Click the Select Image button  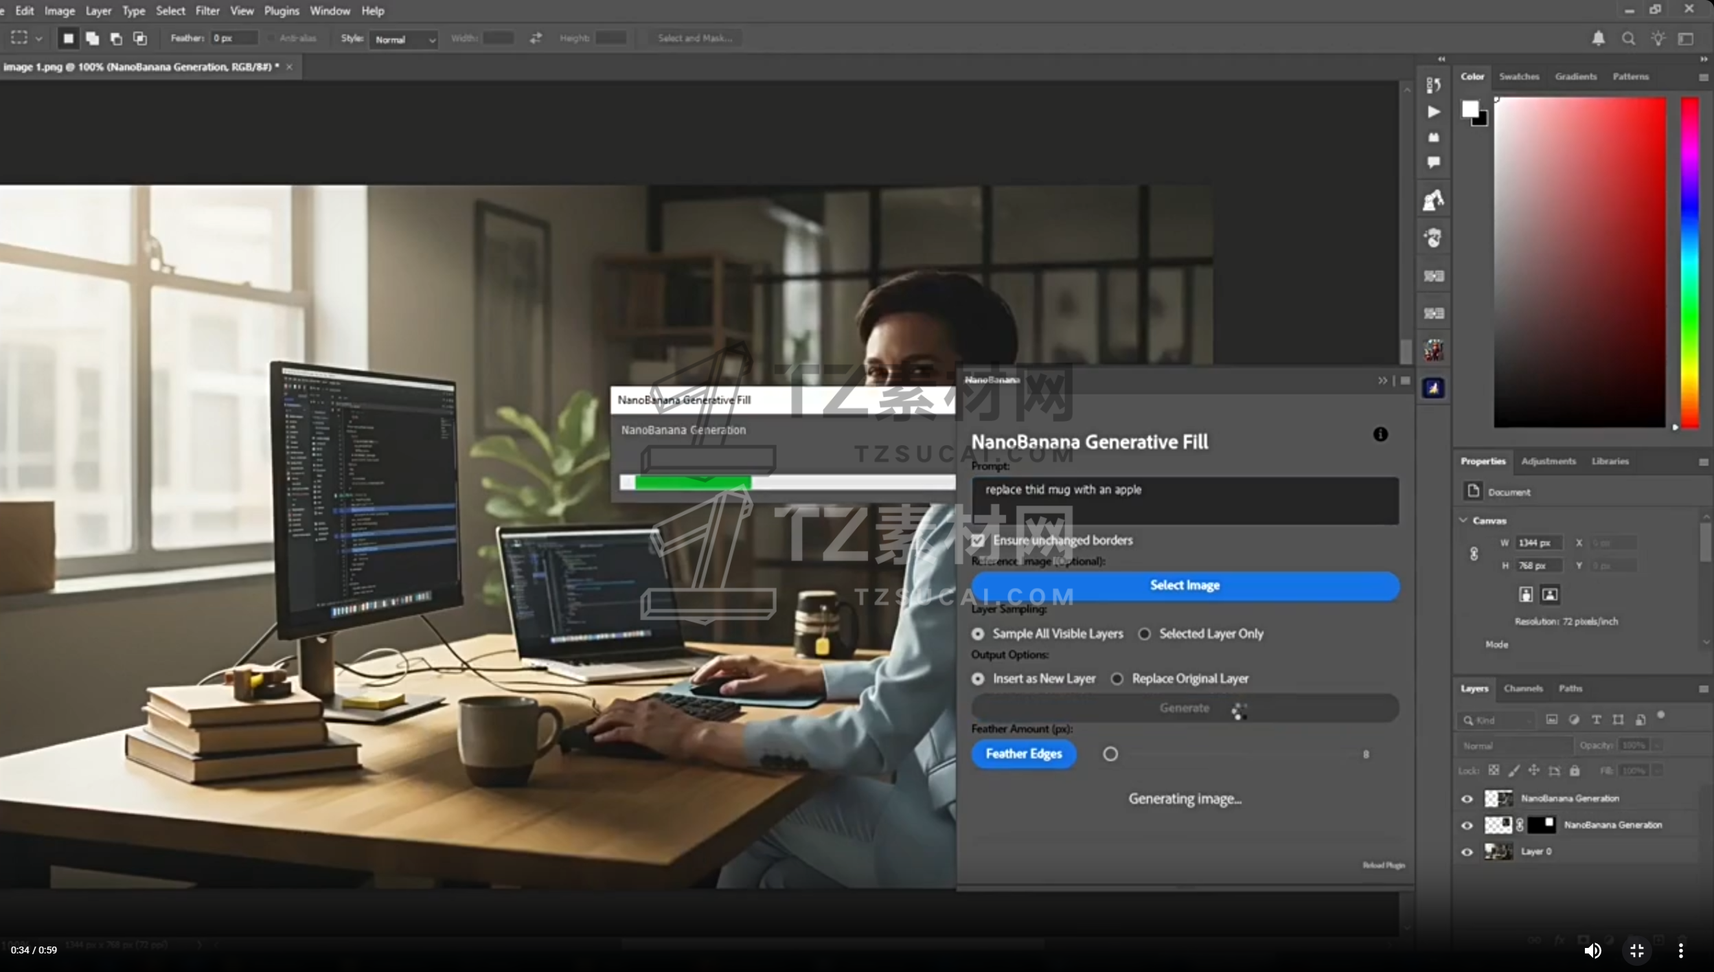tap(1185, 585)
